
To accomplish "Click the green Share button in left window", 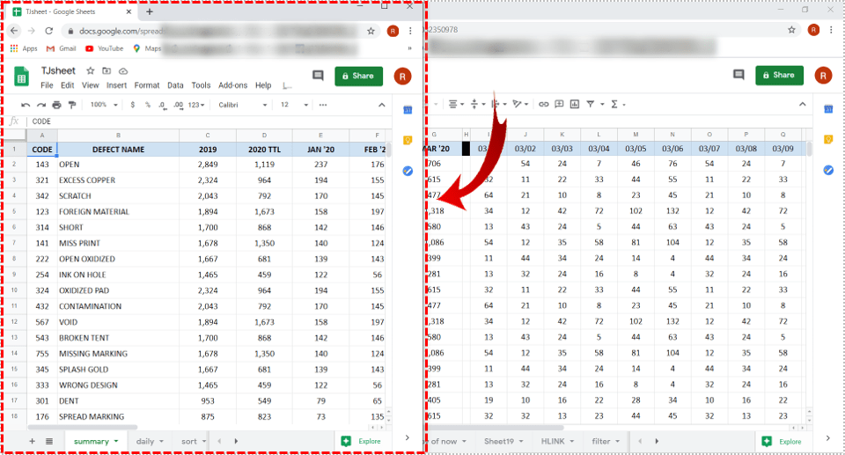I will pyautogui.click(x=358, y=76).
